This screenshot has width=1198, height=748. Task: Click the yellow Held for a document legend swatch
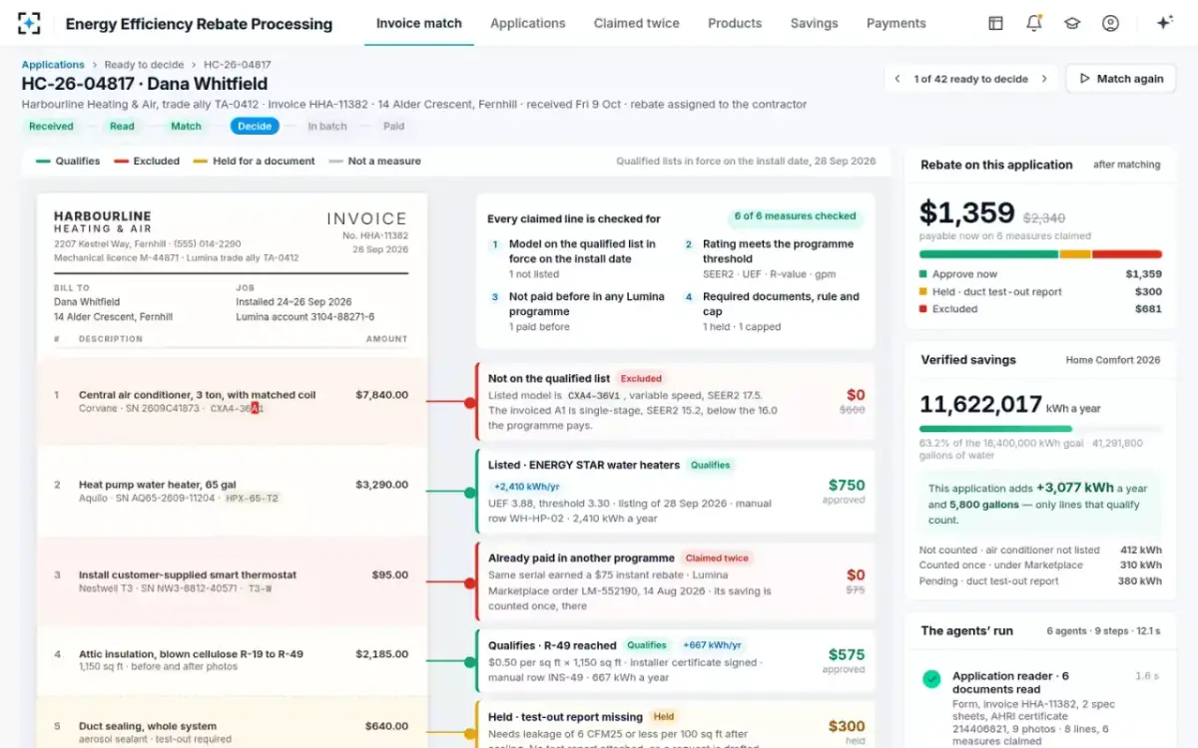point(200,162)
